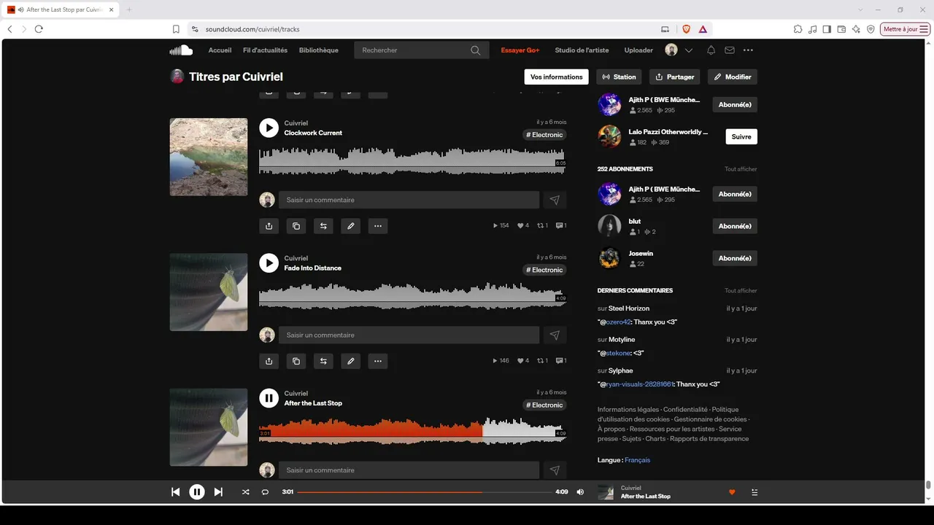934x525 pixels.
Task: Click the SoundCloud logo in header
Action: (181, 50)
